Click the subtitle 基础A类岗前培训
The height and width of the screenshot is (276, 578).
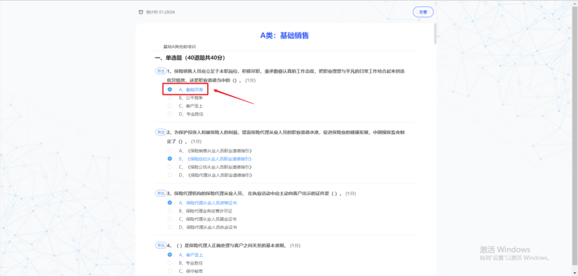[179, 47]
